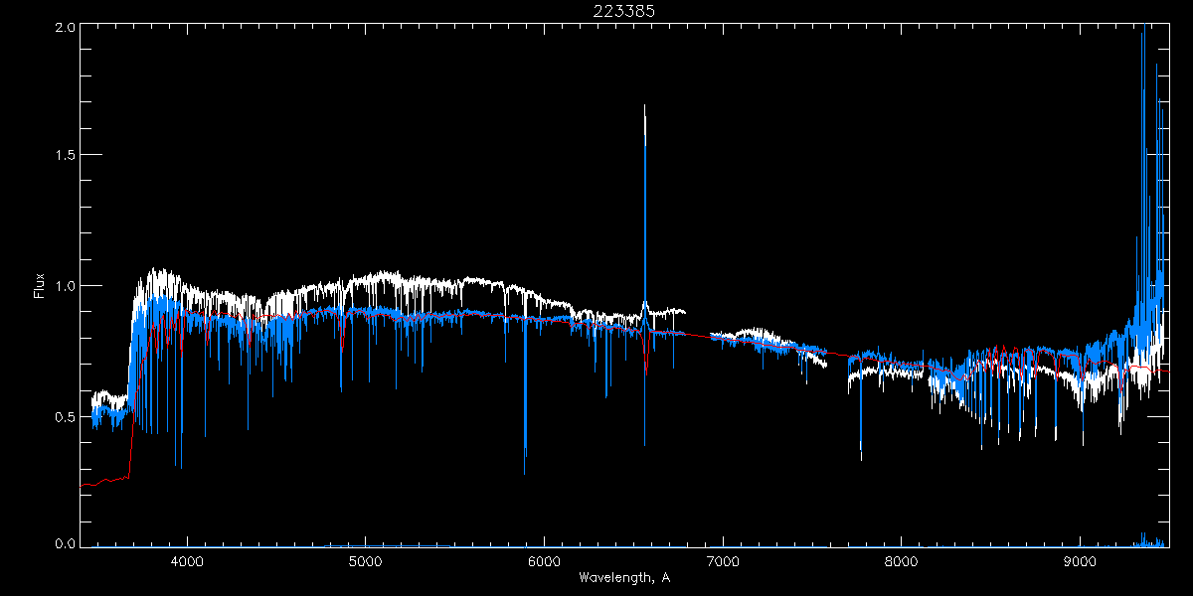Click the x-axis tick label "5000"

pyautogui.click(x=365, y=561)
